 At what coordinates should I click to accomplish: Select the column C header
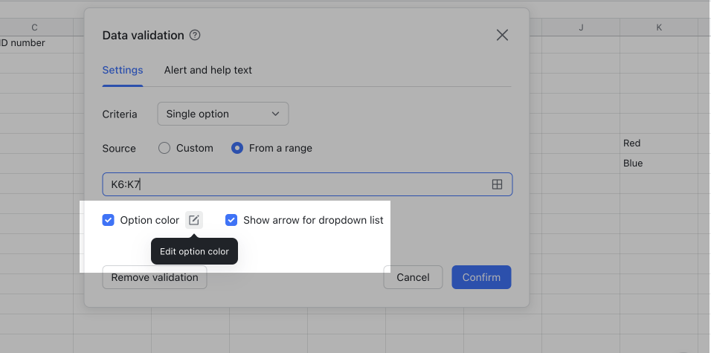34,27
